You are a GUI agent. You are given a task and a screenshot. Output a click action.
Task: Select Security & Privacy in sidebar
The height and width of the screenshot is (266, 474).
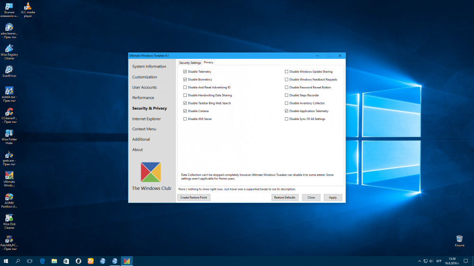pyautogui.click(x=149, y=108)
